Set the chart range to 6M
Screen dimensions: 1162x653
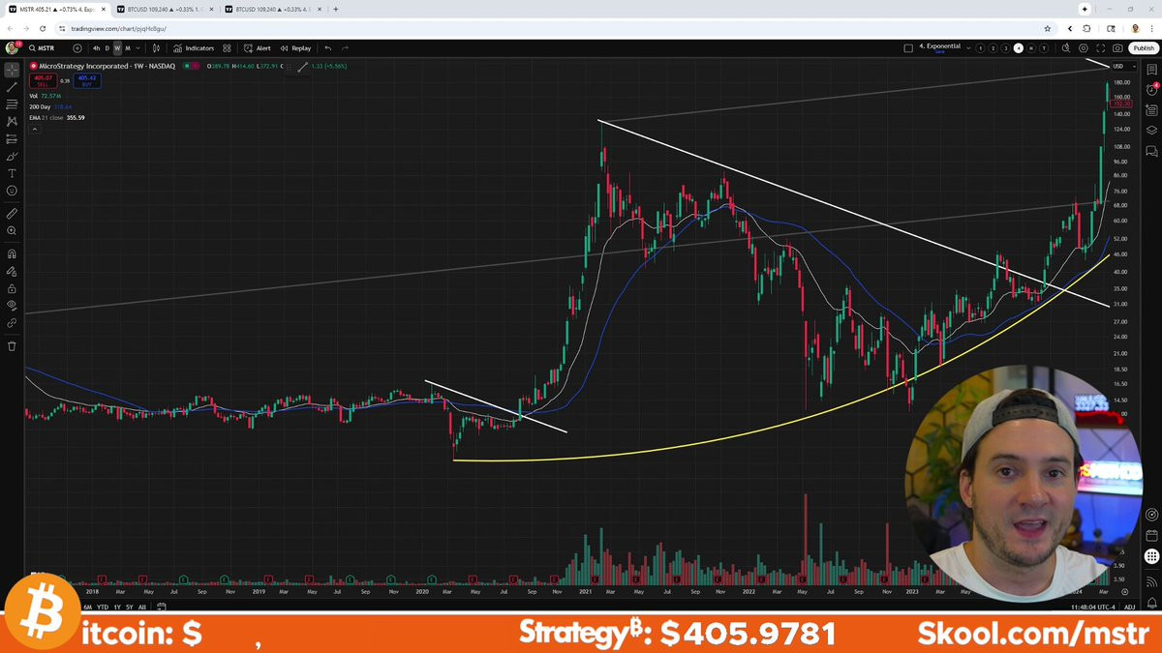pos(87,607)
